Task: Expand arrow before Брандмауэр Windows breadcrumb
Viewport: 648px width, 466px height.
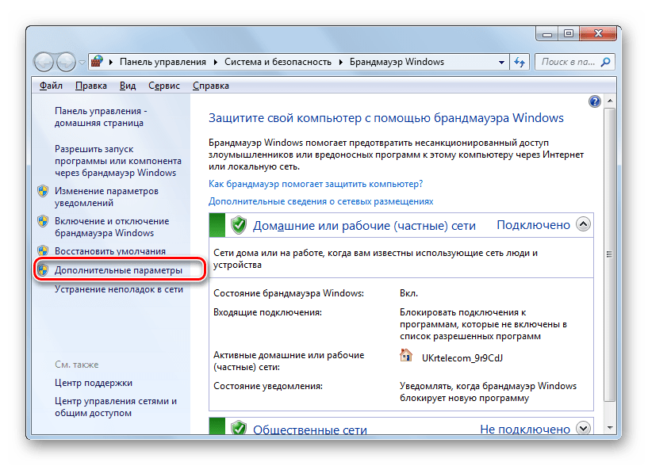Action: [341, 62]
